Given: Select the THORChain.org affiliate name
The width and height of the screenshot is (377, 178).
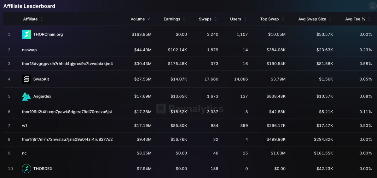Looking at the screenshot, I should coord(48,34).
